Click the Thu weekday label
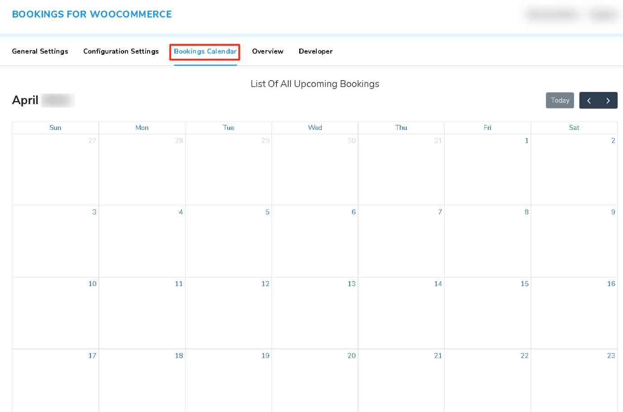Image resolution: width=623 pixels, height=412 pixels. tap(401, 127)
